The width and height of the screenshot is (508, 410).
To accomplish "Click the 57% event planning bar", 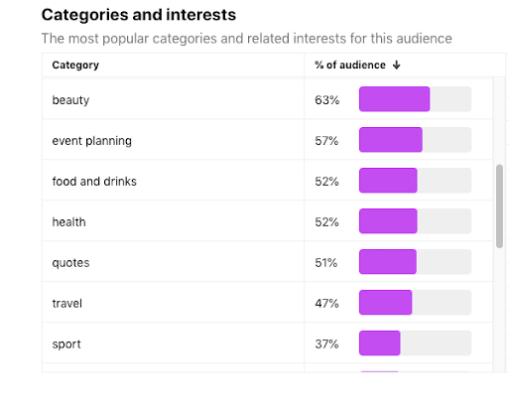I will point(391,140).
